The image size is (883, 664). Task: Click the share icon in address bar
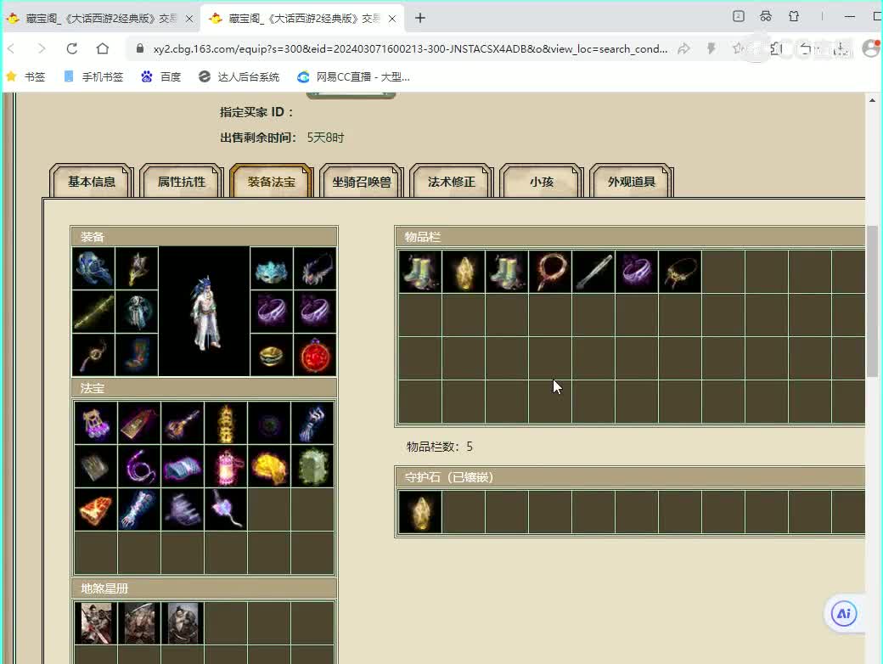coord(683,49)
